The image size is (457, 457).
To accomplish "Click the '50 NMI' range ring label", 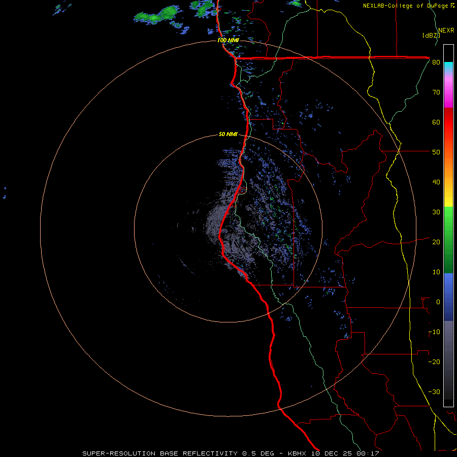I will pyautogui.click(x=228, y=135).
